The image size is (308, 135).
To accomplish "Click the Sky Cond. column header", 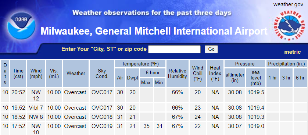I will pos(102,74).
